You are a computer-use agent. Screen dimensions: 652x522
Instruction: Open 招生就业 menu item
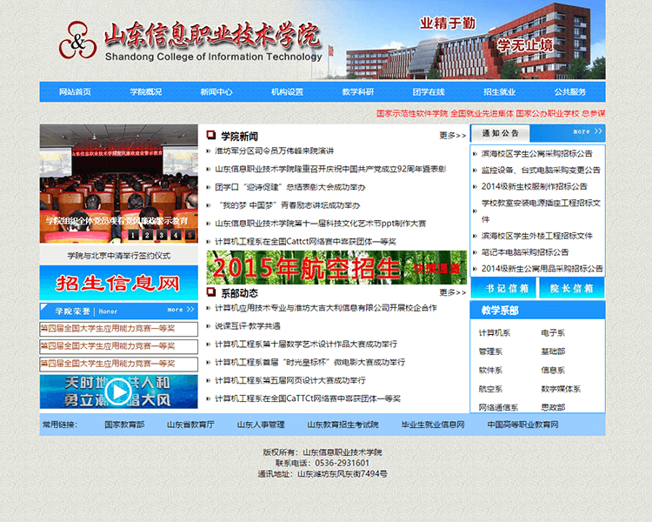point(499,91)
